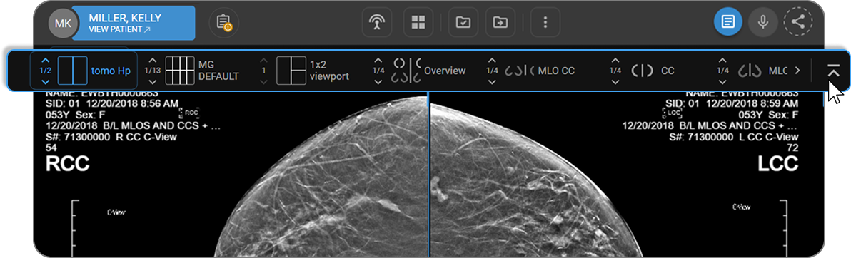Toggle the blue report document button
This screenshot has width=851, height=258.
728,22
